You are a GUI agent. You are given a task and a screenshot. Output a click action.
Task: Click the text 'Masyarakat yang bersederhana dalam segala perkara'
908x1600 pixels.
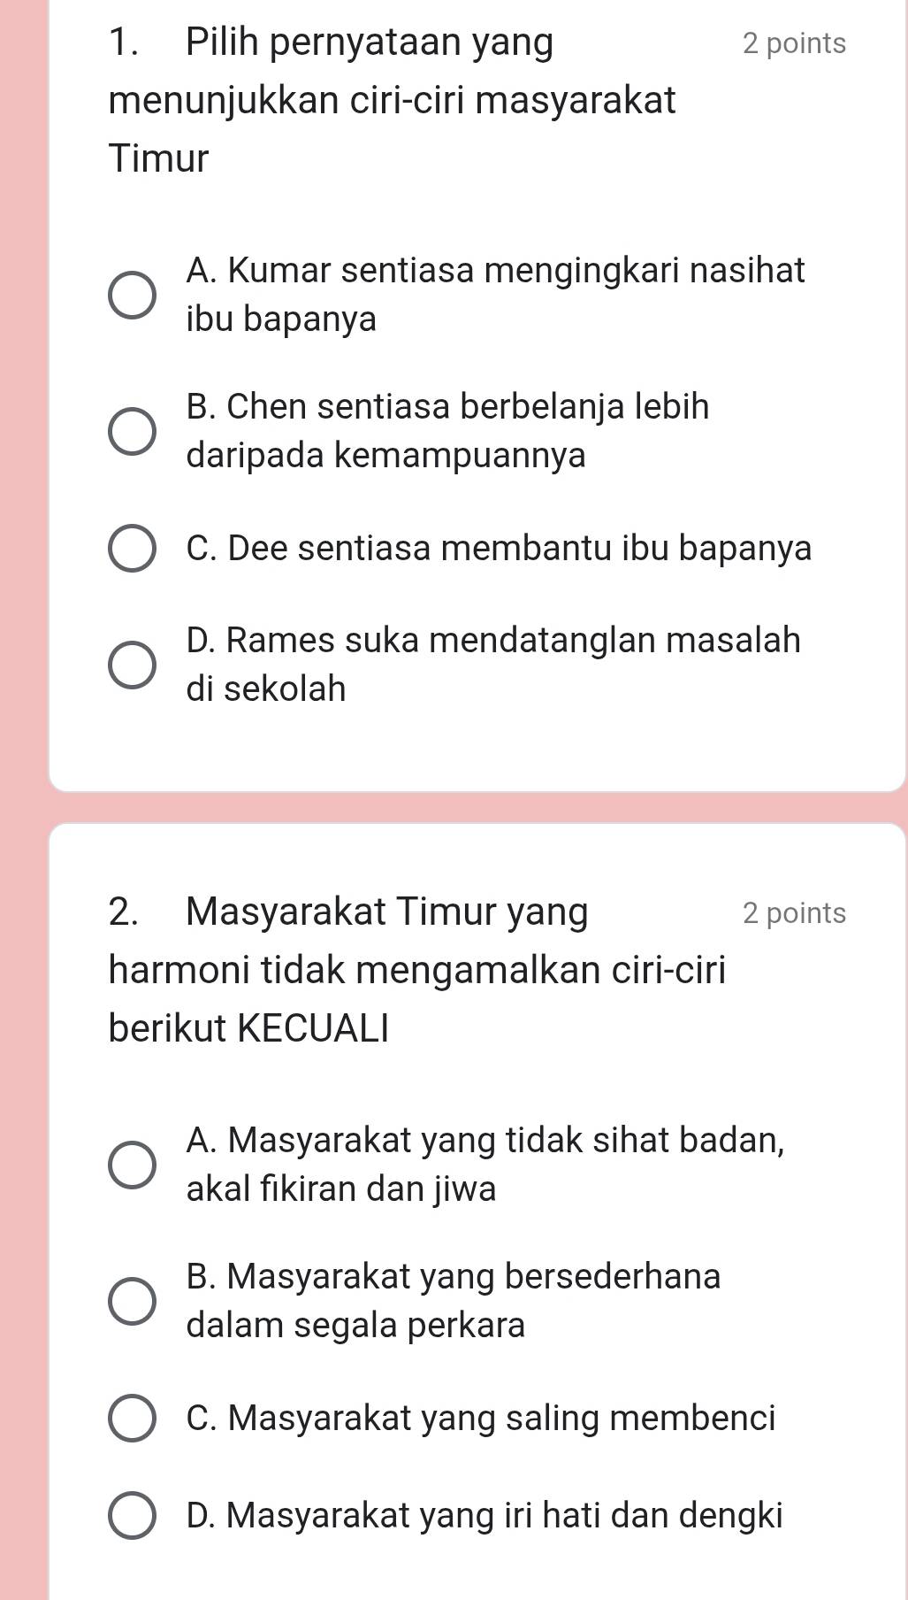(454, 1277)
